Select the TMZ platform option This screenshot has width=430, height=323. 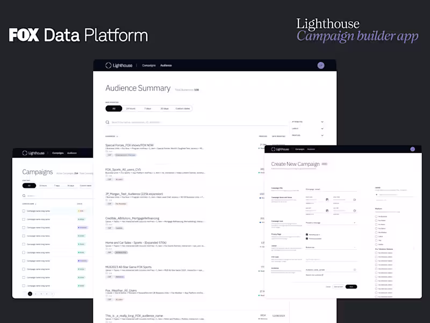tap(376, 240)
